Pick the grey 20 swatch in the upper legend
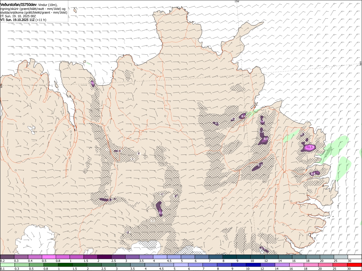362x271 pixels. [327, 257]
